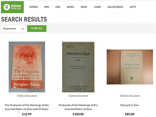Select Collectables in the navigation bar
Image resolution: width=156 pixels, height=117 pixels.
(115, 7)
